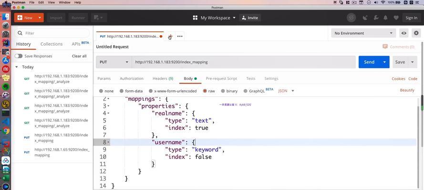Open Excel from the dock
The height and width of the screenshot is (190, 424).
tap(6, 178)
